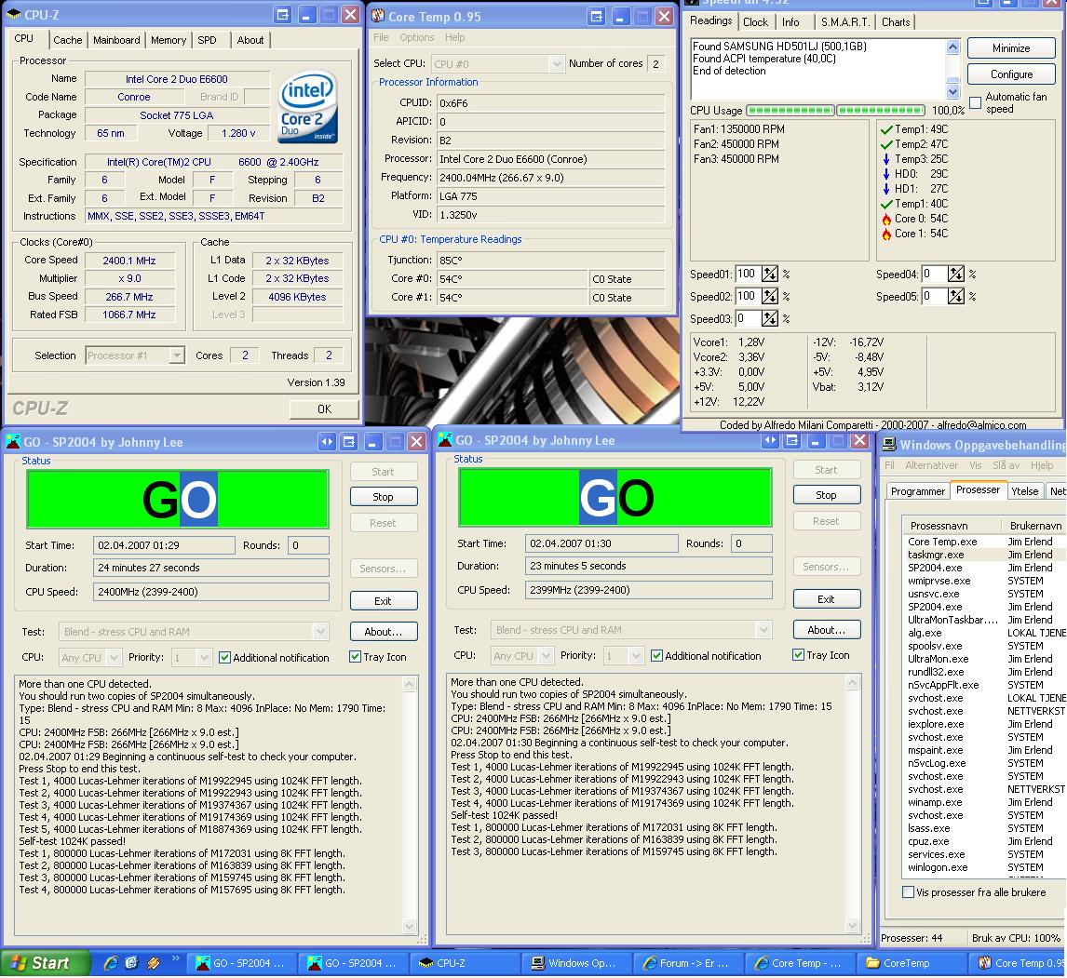Switch to CPU-Z taskbar button
This screenshot has height=978, width=1067.
coord(464,963)
